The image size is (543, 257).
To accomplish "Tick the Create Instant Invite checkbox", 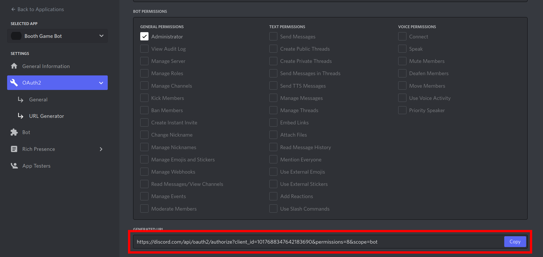I will tap(145, 122).
